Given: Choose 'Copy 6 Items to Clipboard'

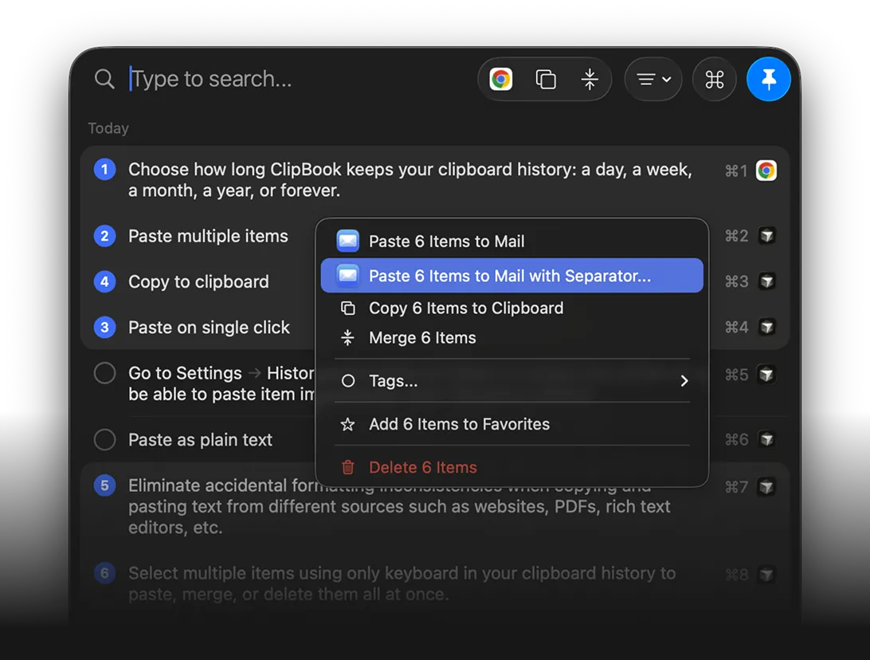Looking at the screenshot, I should coord(511,308).
